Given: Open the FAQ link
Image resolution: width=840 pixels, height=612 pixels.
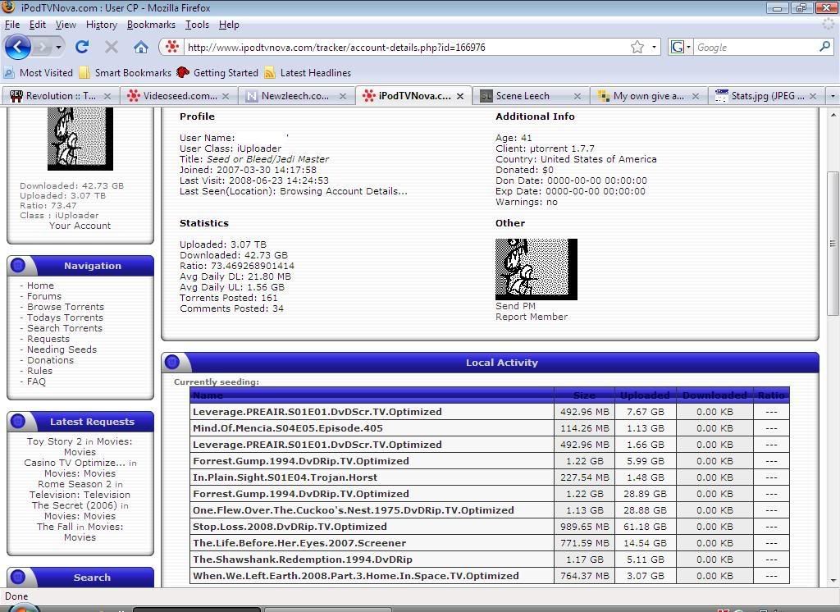Looking at the screenshot, I should point(36,381).
